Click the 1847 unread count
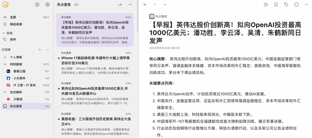312x138 pixels. point(46,17)
